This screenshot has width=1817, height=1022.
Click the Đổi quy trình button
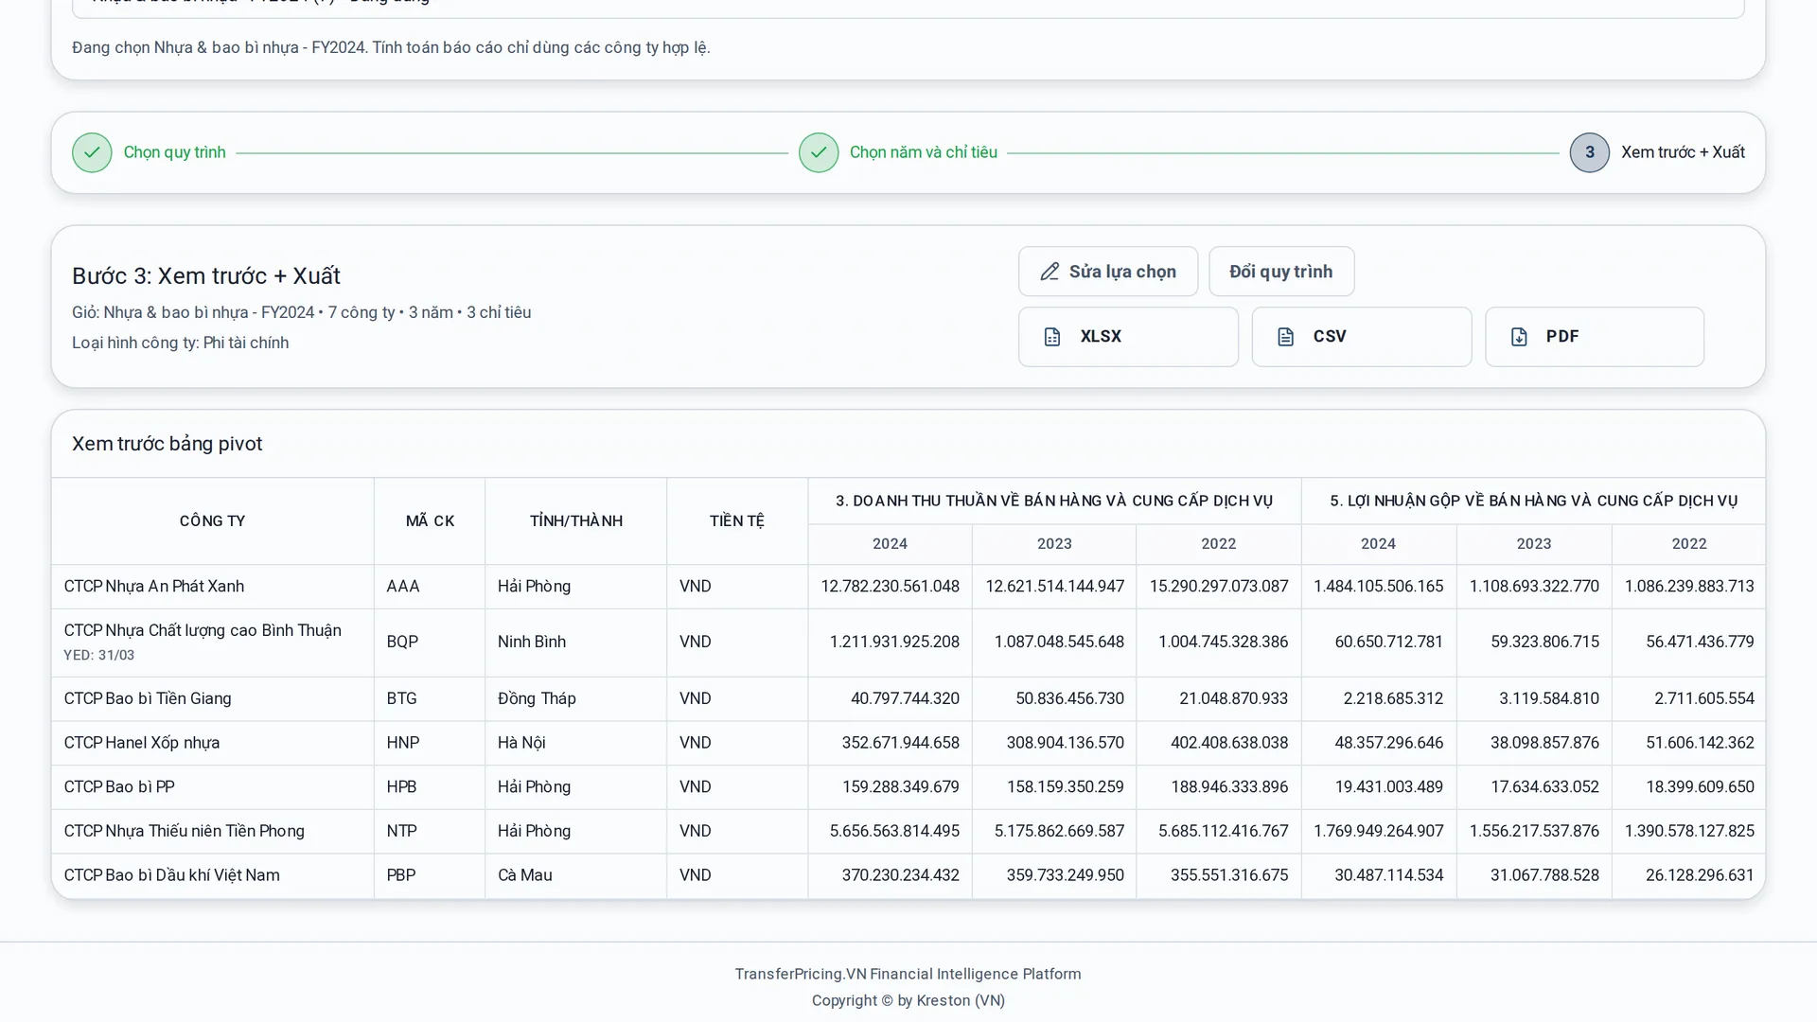(x=1281, y=272)
